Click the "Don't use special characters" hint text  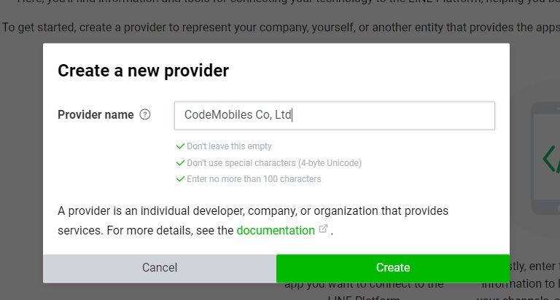pos(274,163)
